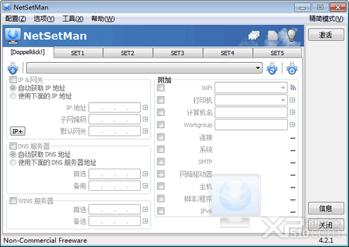Image resolution: width=349 pixels, height=247 pixels.
Task: Expand the 打印机 dropdown
Action: tap(251, 100)
